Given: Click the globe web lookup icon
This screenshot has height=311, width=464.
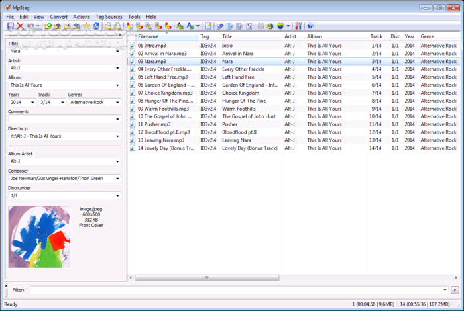Looking at the screenshot, I should tap(270, 26).
